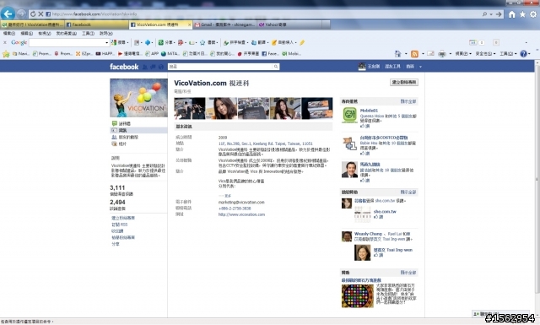Viewport: 540px width, 325px height.
Task: Click the browser Forward arrow button
Action: 21,14
